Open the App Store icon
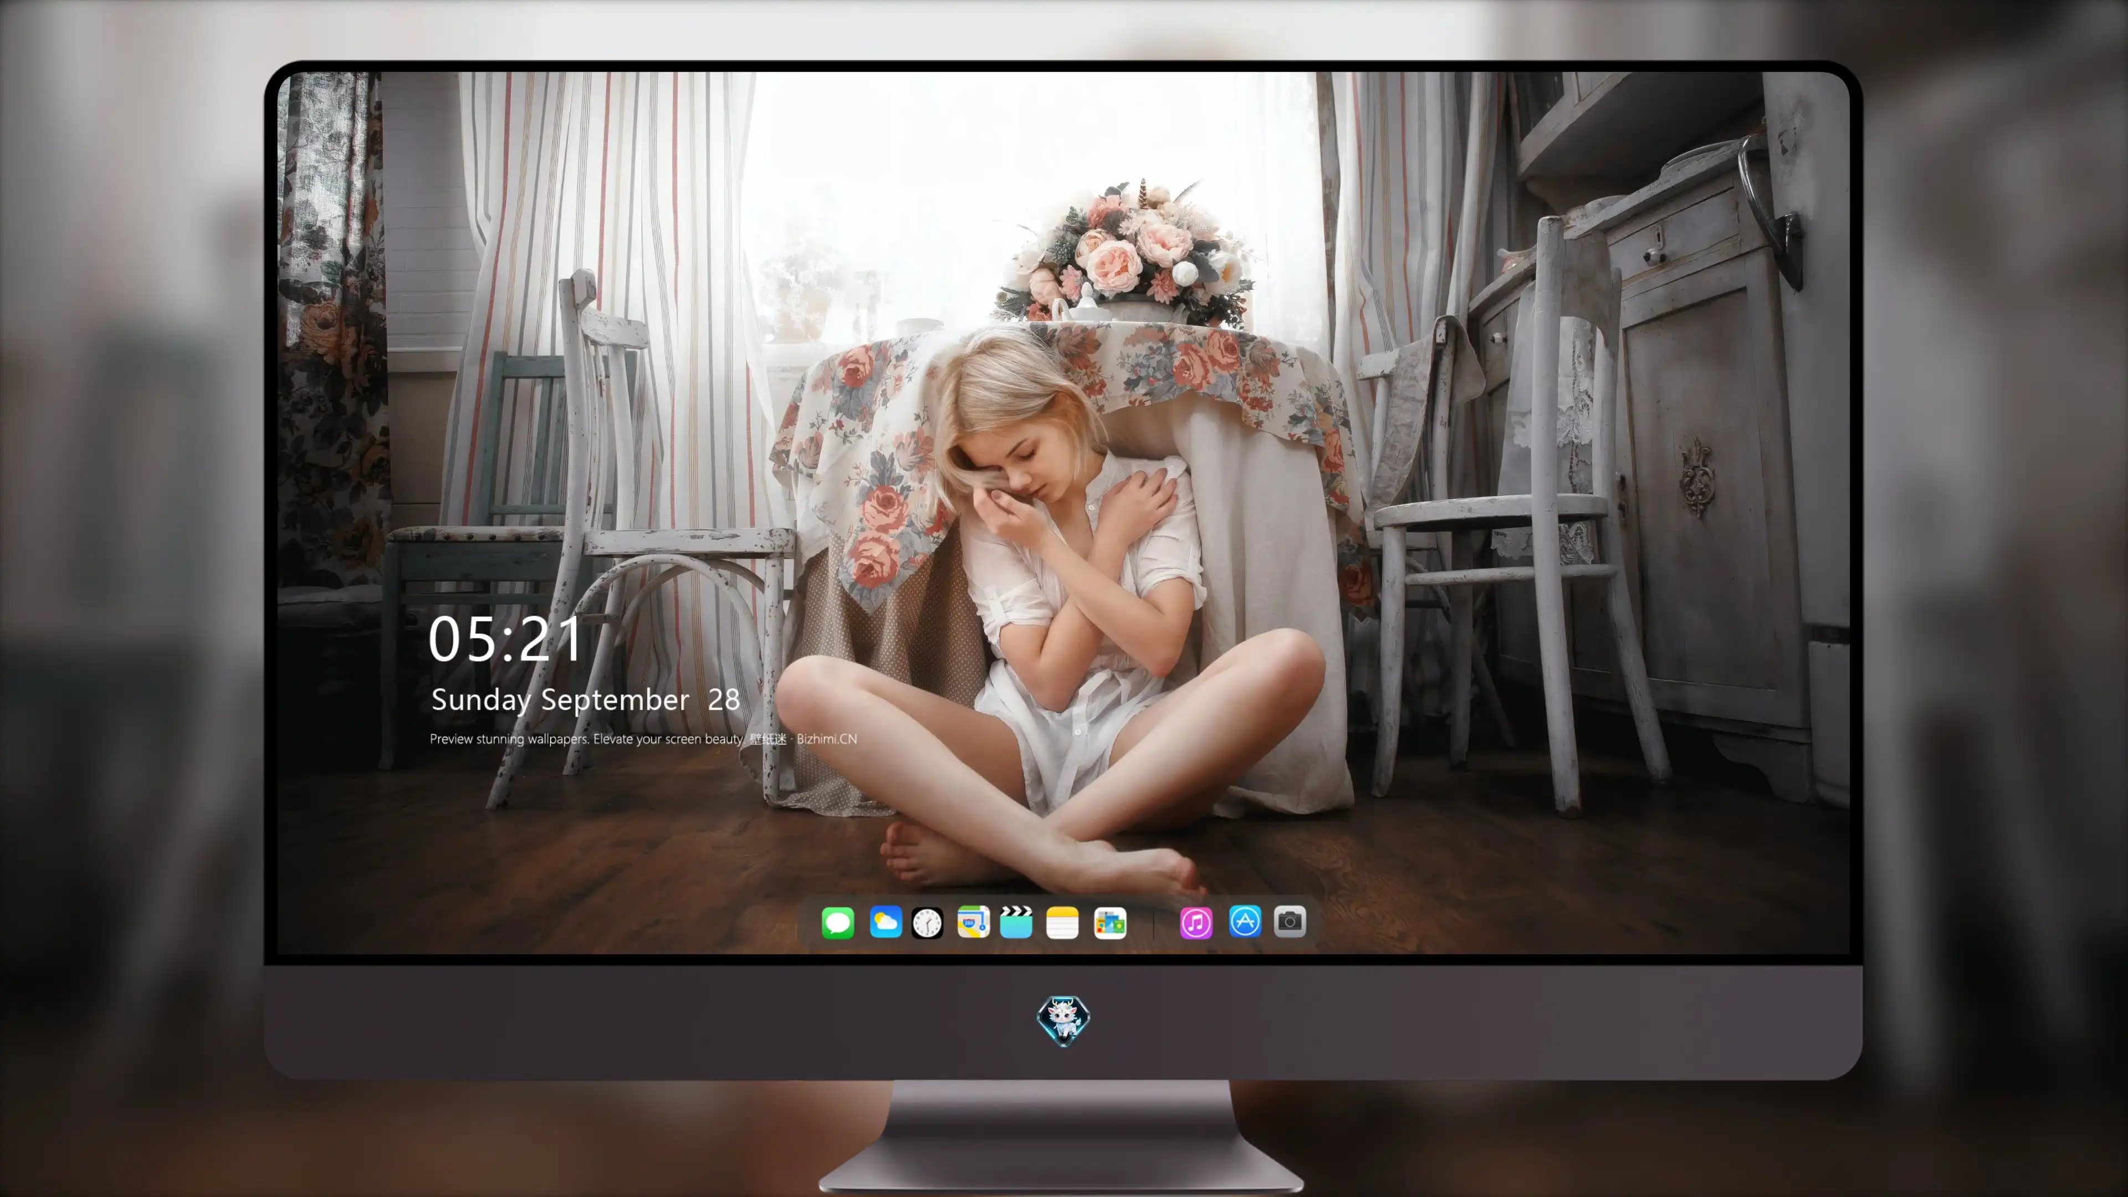Viewport: 2128px width, 1197px height. pyautogui.click(x=1245, y=921)
